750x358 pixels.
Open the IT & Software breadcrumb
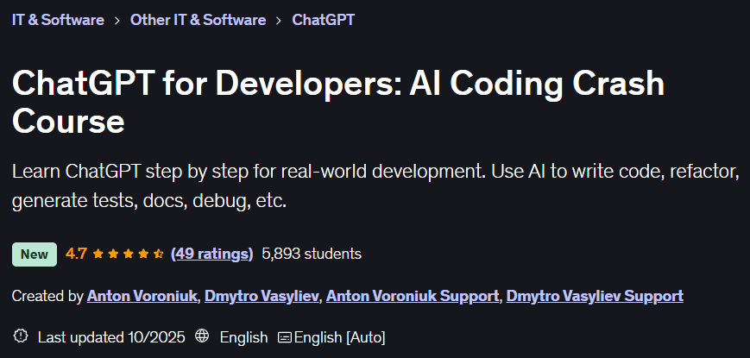58,20
